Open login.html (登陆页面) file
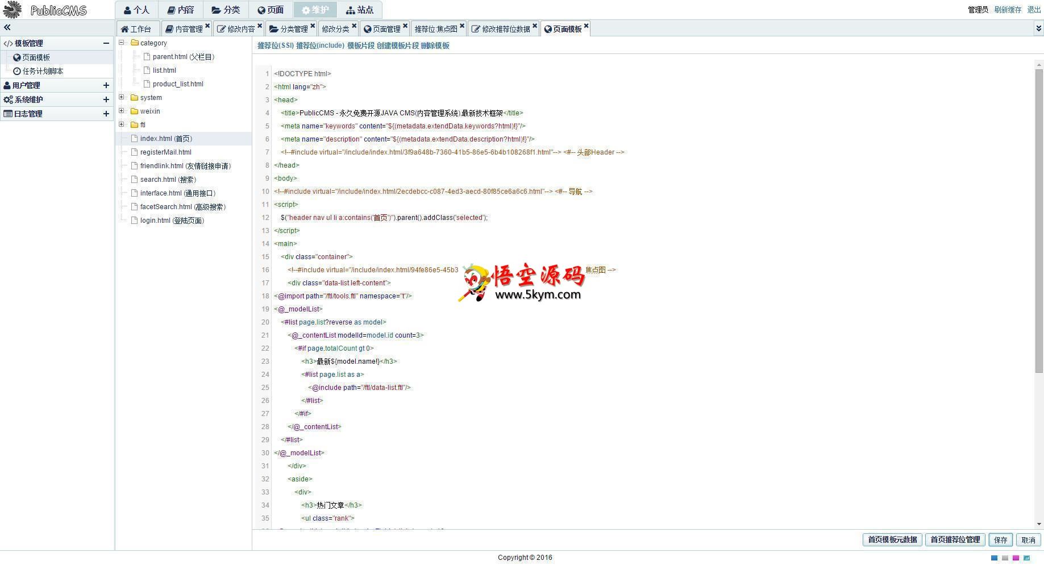 pyautogui.click(x=172, y=221)
